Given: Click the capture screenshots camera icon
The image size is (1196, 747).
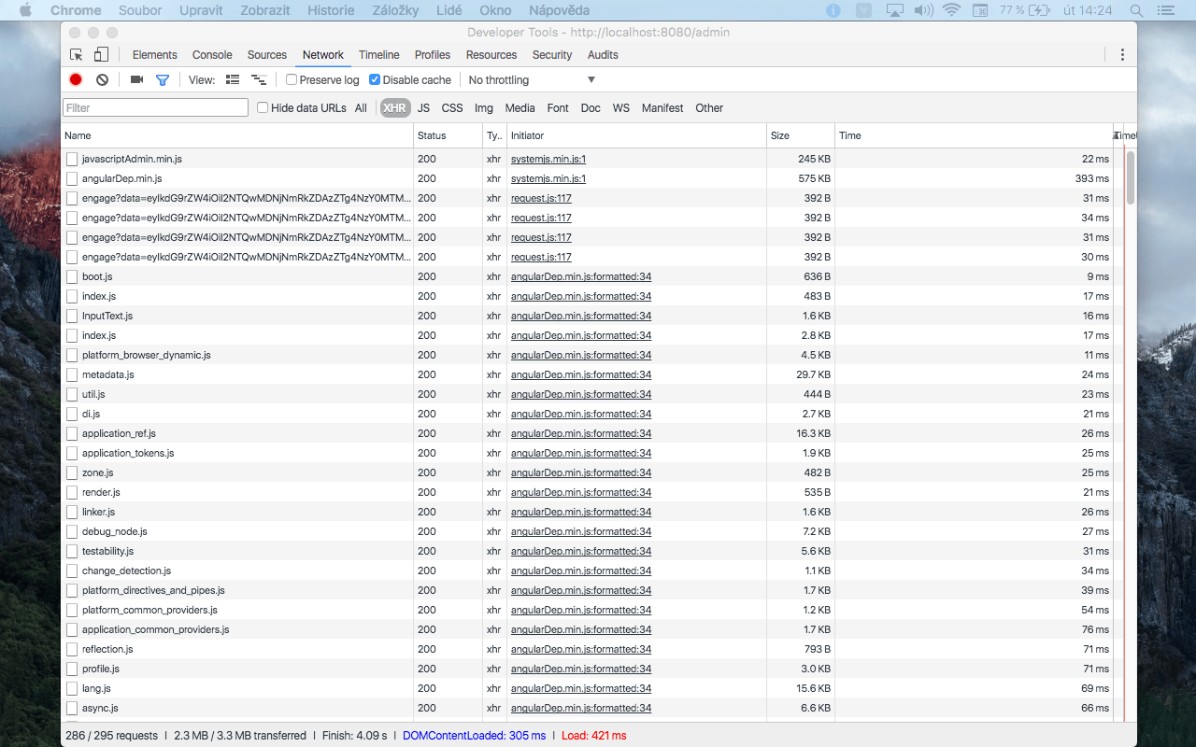Looking at the screenshot, I should (136, 80).
